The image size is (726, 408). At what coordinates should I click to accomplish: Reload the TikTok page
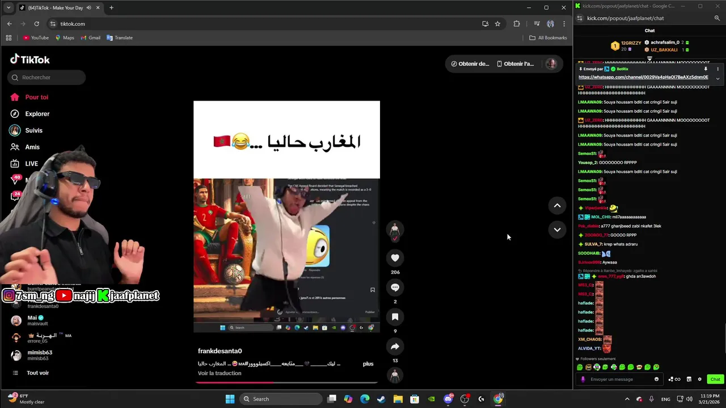(x=36, y=24)
